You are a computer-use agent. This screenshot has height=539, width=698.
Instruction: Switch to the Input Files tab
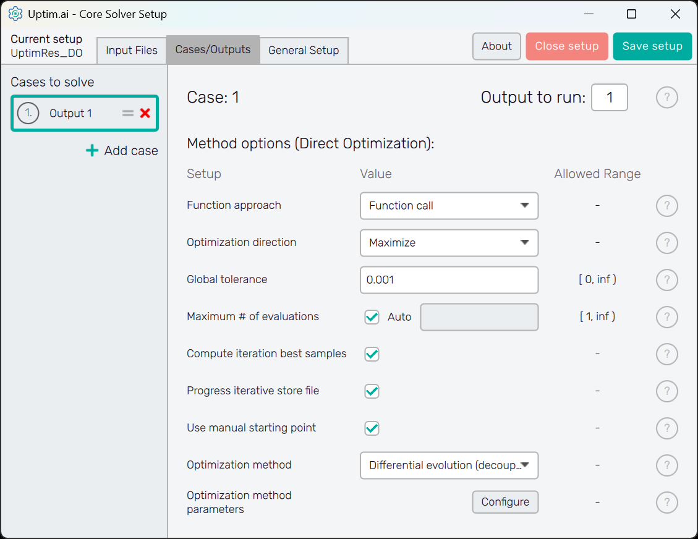pos(132,51)
